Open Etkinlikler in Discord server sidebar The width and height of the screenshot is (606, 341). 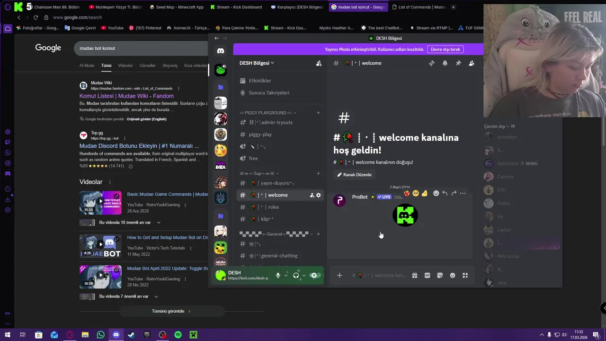[x=260, y=81]
